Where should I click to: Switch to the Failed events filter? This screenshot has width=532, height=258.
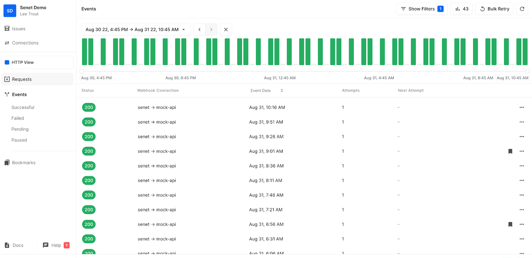(17, 118)
